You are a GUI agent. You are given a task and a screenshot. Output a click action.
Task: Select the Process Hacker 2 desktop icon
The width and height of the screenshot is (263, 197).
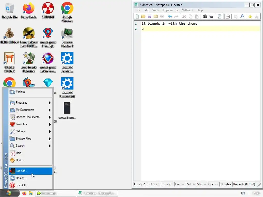[x=67, y=38]
